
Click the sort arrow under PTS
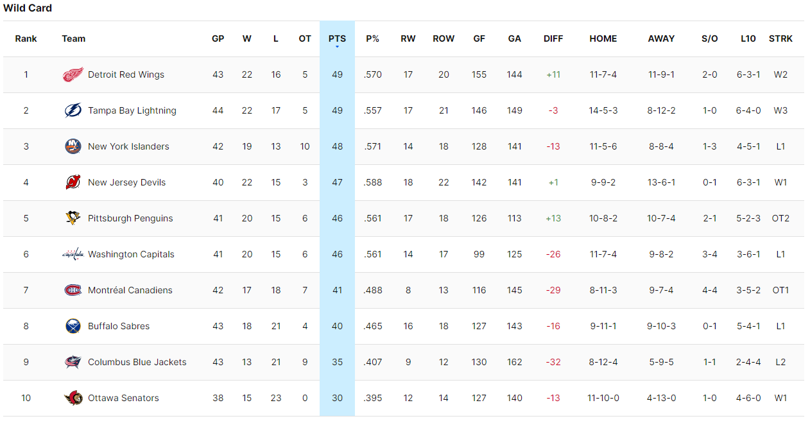tap(337, 47)
